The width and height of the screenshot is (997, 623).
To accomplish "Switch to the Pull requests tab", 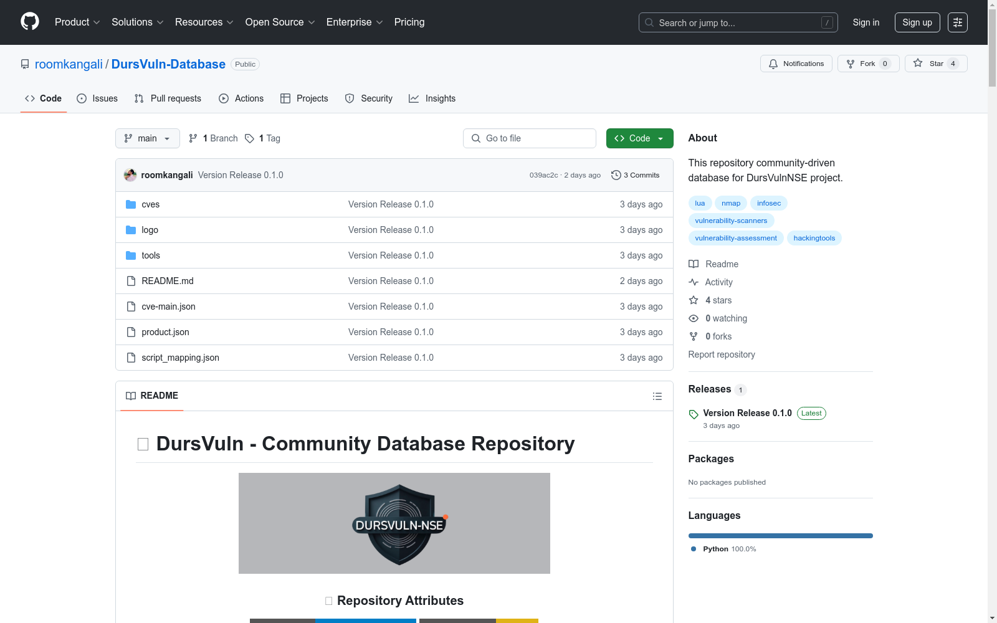I will click(168, 98).
